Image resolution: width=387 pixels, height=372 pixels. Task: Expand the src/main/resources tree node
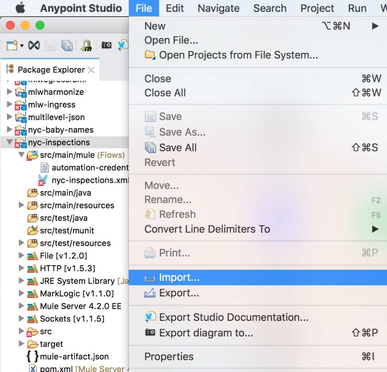22,205
